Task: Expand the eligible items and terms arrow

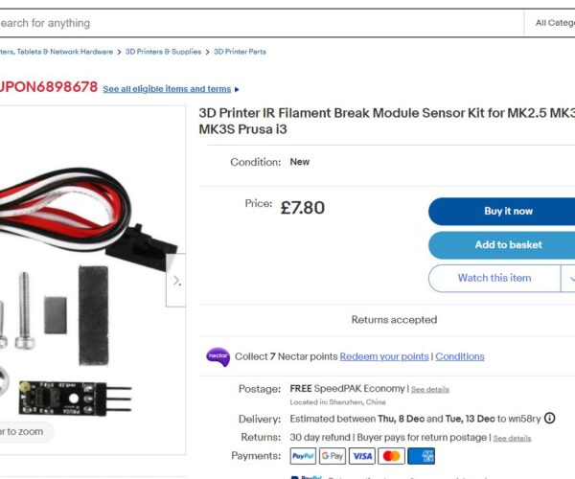Action: click(237, 89)
